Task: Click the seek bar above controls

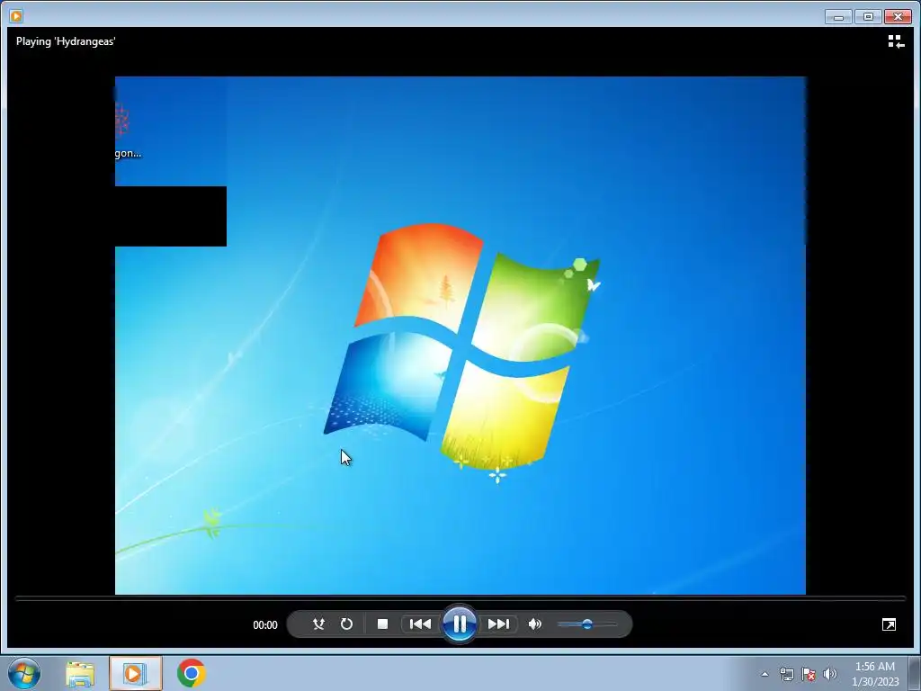Action: pyautogui.click(x=460, y=598)
